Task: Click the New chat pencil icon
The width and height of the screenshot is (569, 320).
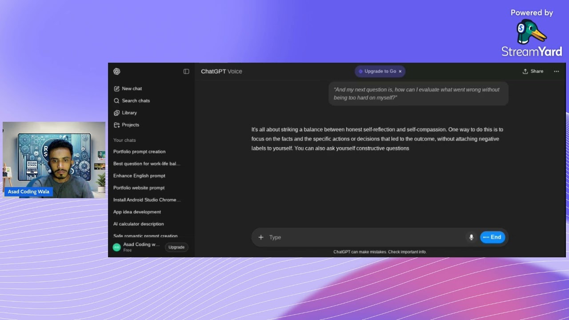Action: [x=116, y=88]
